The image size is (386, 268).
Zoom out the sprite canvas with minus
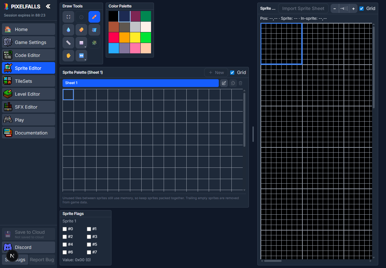(334, 9)
